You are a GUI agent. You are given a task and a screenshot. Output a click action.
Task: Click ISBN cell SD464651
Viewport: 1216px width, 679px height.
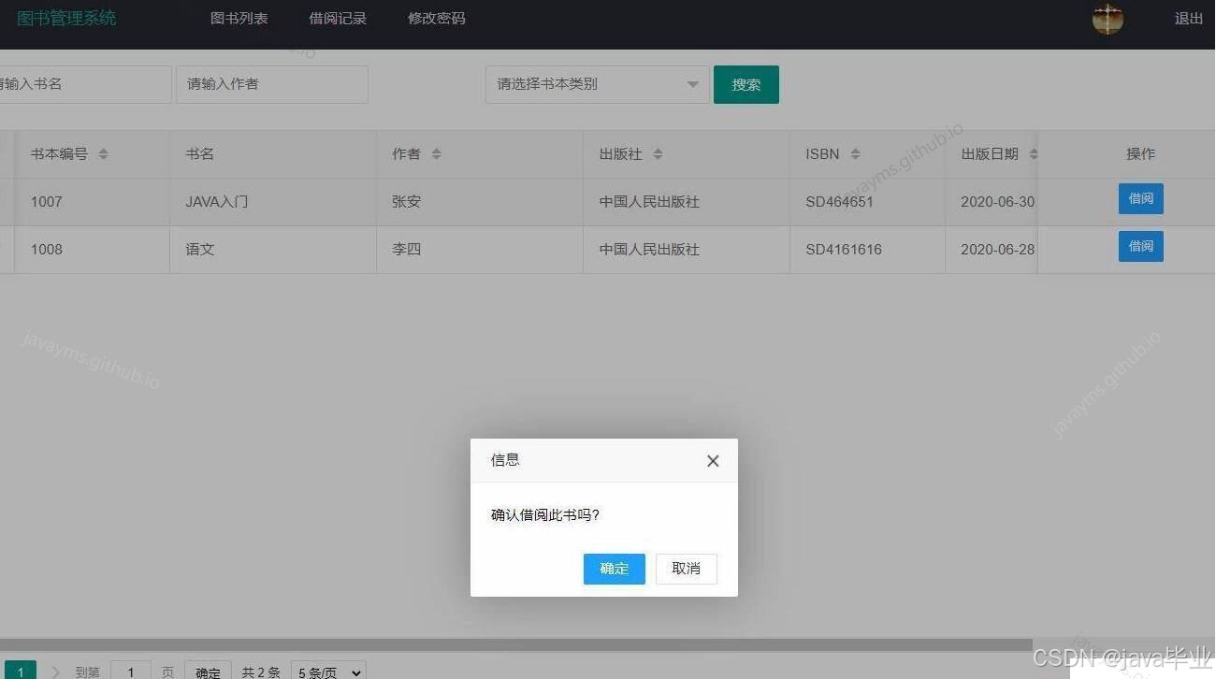(x=868, y=201)
